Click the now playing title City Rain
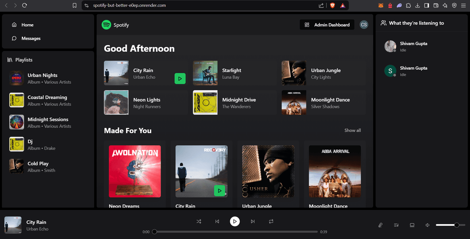This screenshot has height=239, width=470. [x=36, y=222]
